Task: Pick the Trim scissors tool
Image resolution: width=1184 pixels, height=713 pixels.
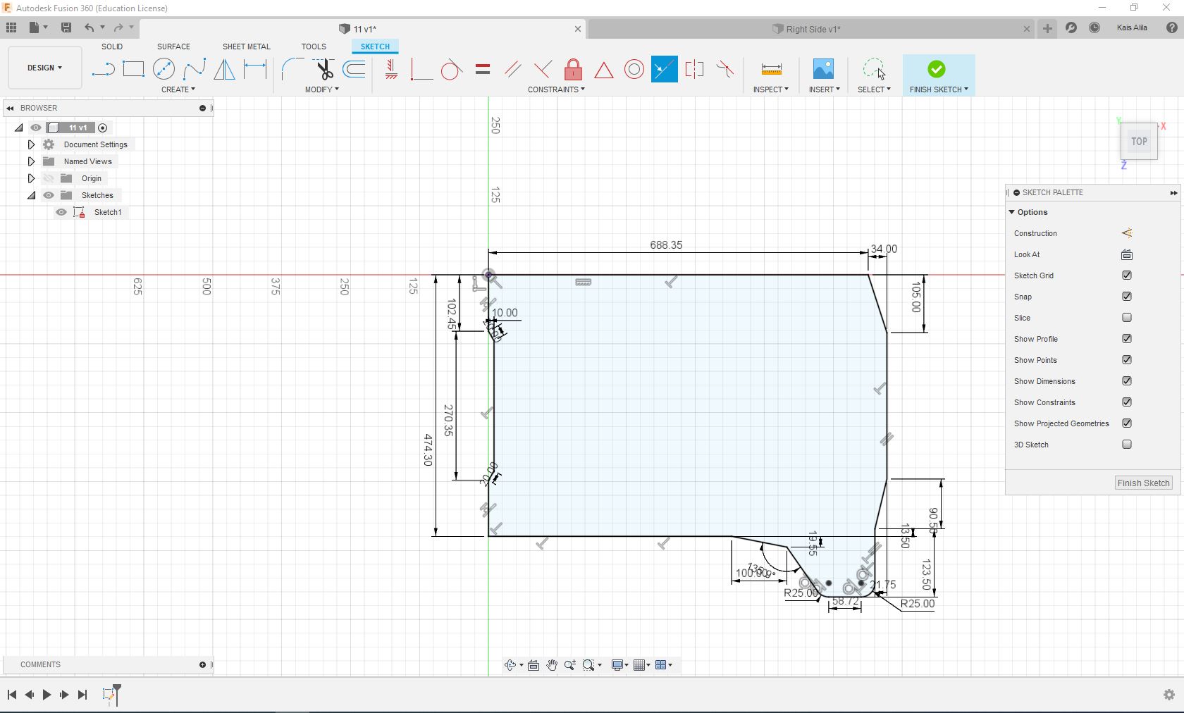Action: coord(323,69)
